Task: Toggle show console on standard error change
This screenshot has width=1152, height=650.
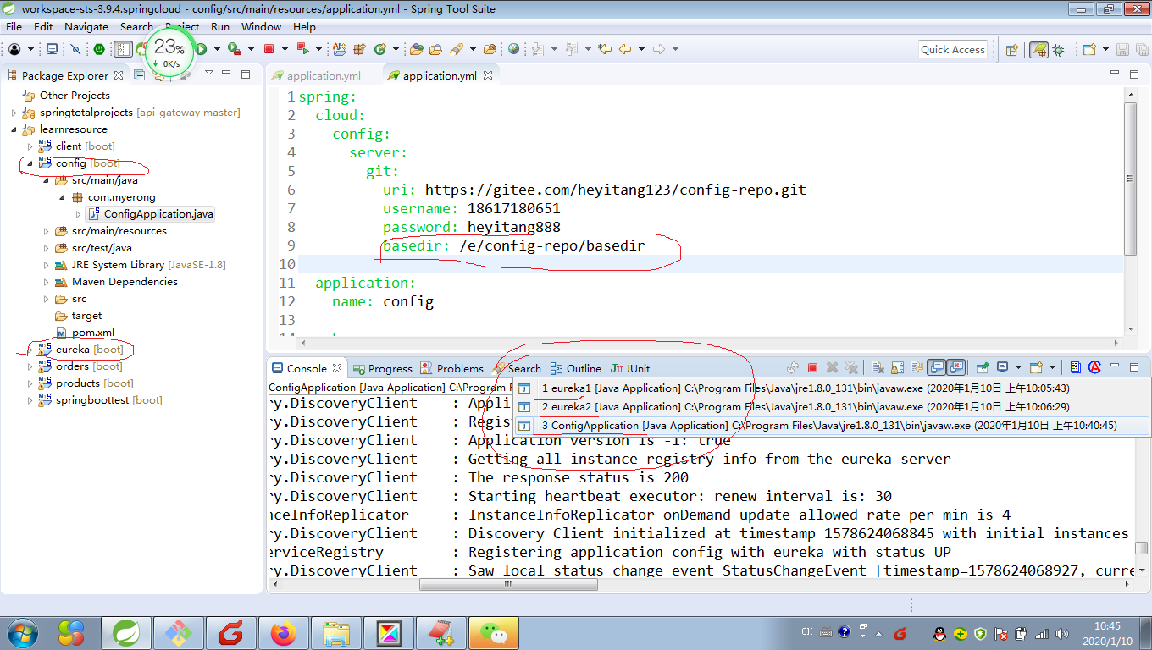Action: [956, 368]
